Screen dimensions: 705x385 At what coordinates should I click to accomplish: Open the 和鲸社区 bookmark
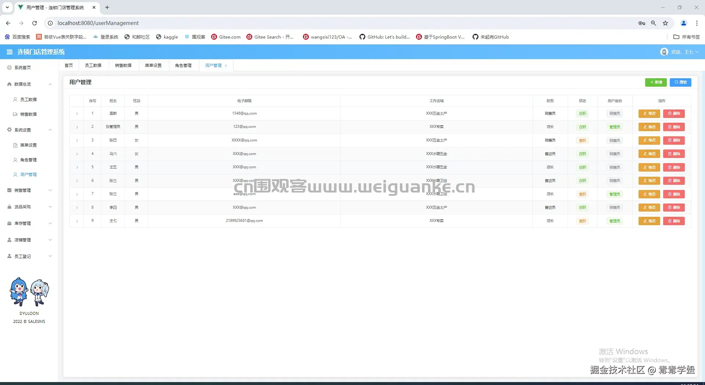click(137, 37)
